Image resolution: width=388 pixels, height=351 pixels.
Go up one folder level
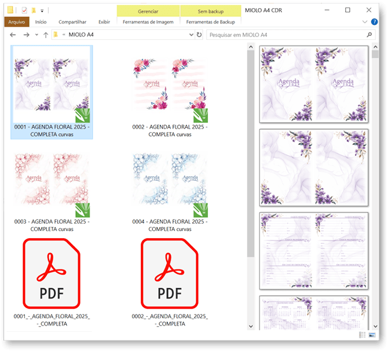coord(46,35)
